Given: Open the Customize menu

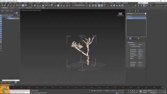Looking at the screenshot, I should click(61, 3).
